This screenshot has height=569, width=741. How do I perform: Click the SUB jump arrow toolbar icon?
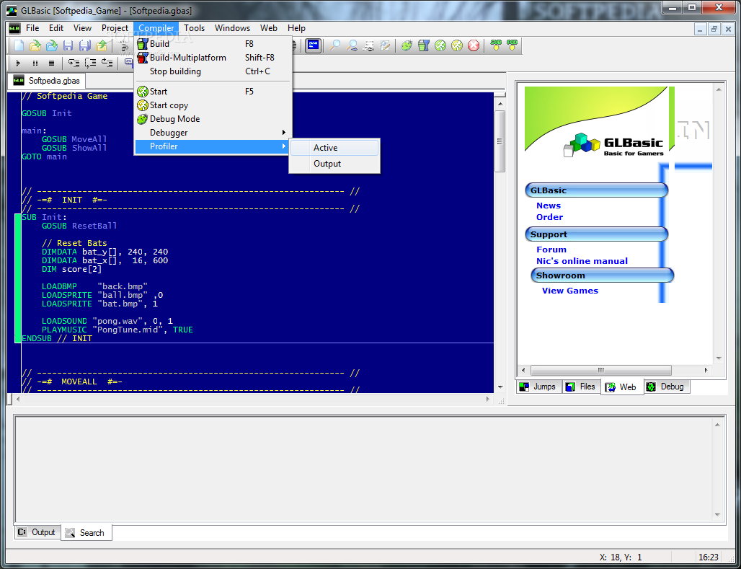click(x=496, y=45)
